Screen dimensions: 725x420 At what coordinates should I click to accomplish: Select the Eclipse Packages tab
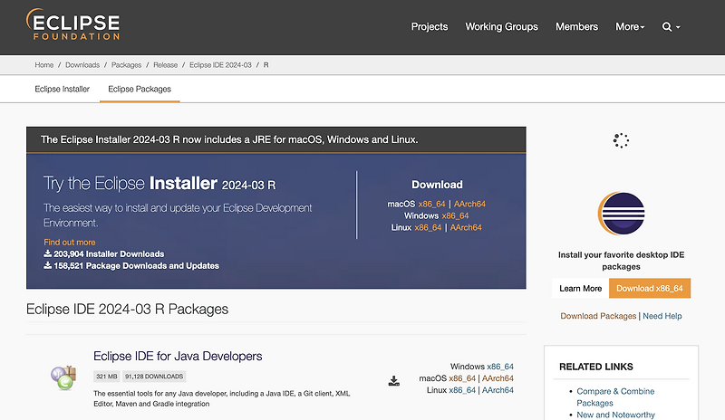tap(140, 90)
